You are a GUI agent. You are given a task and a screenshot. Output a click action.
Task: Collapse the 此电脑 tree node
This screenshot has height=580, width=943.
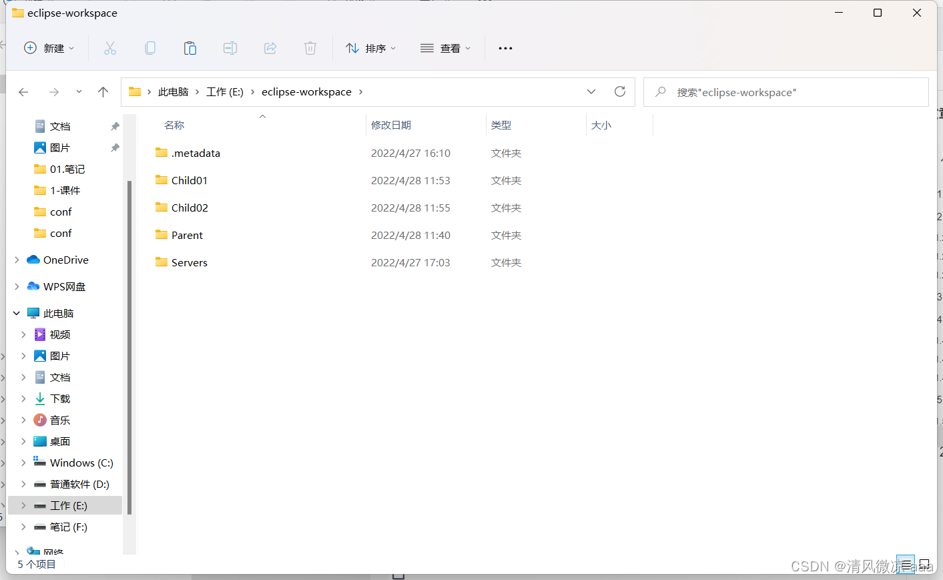17,313
